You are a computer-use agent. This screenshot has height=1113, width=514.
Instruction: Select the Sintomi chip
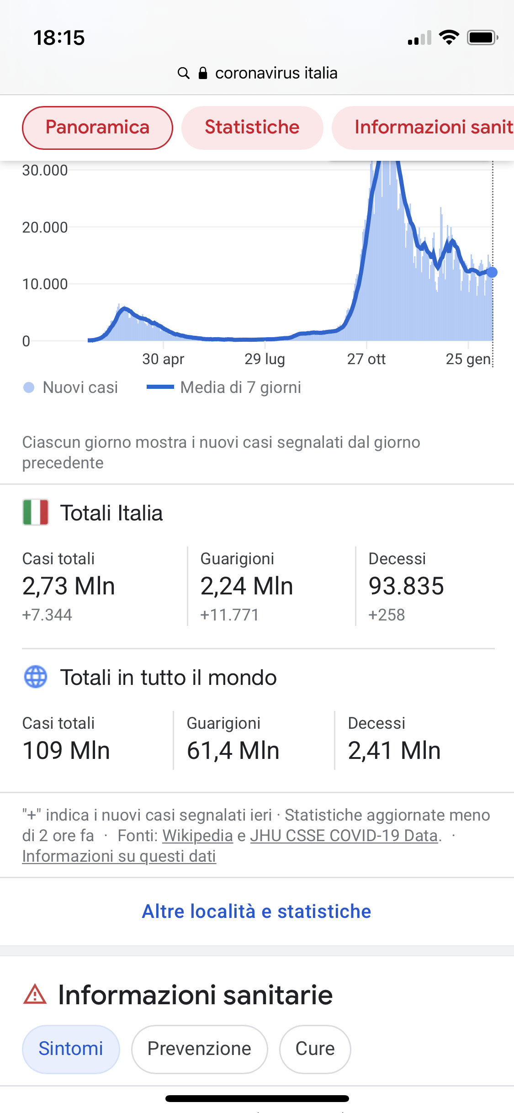point(71,1049)
